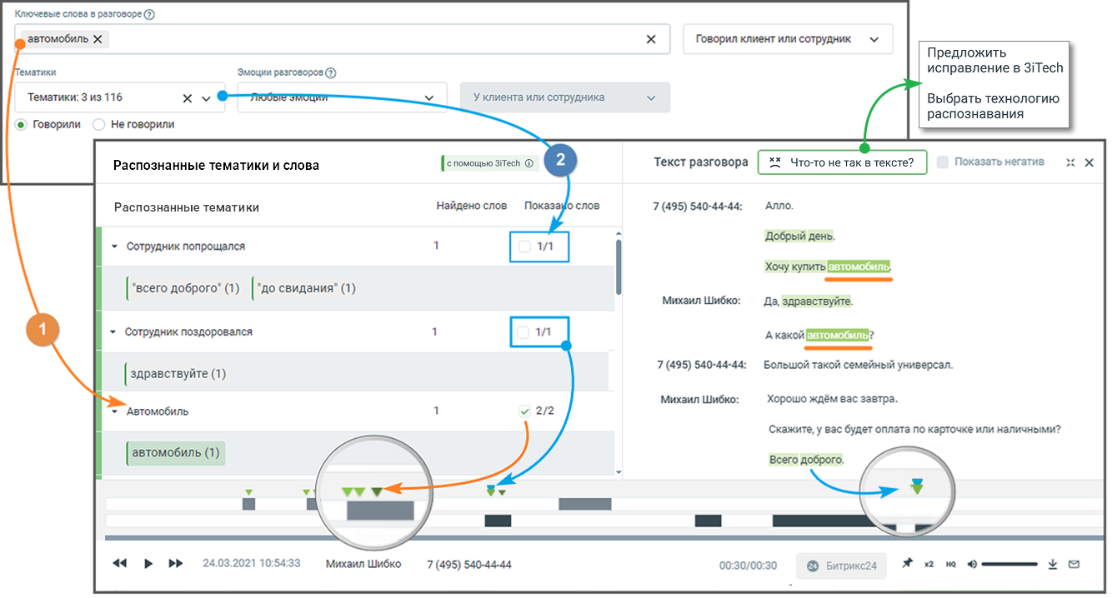Open help for Ключевые слова в разговоре
The height and width of the screenshot is (598, 1112).
pos(149,15)
